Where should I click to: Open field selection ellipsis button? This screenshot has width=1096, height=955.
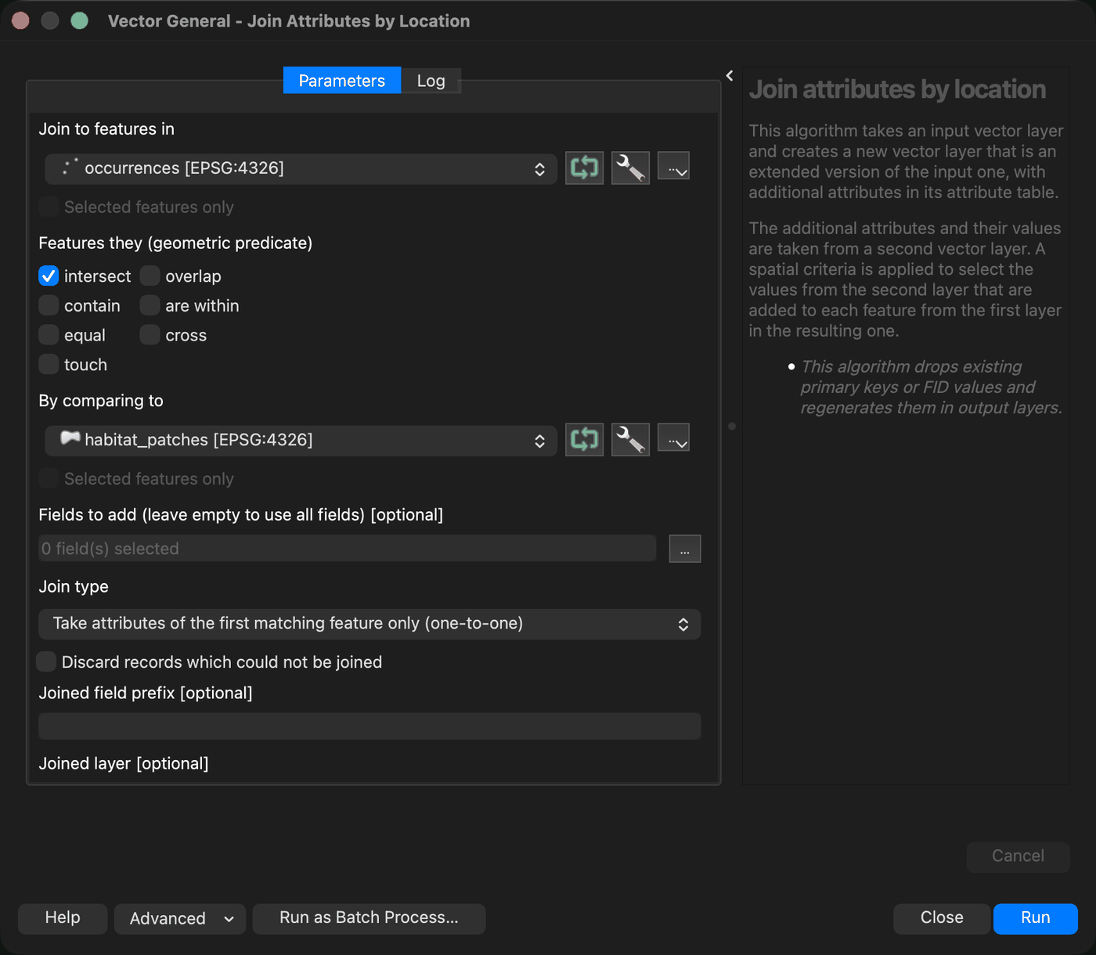685,549
